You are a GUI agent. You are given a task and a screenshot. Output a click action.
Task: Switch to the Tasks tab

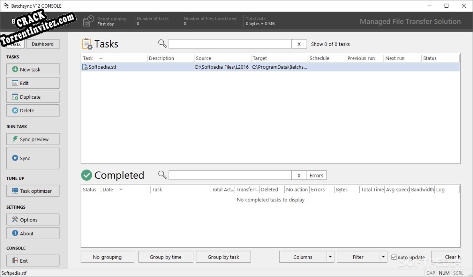(15, 44)
